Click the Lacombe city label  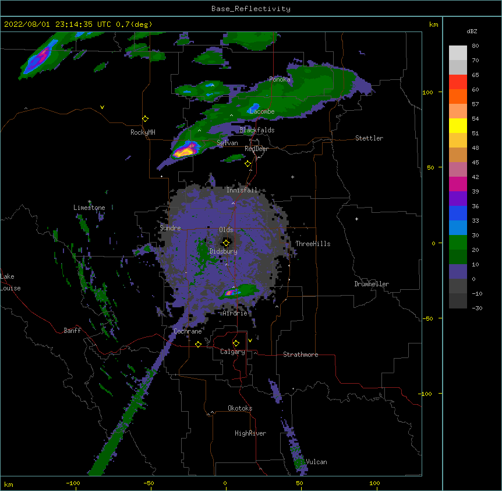click(262, 111)
